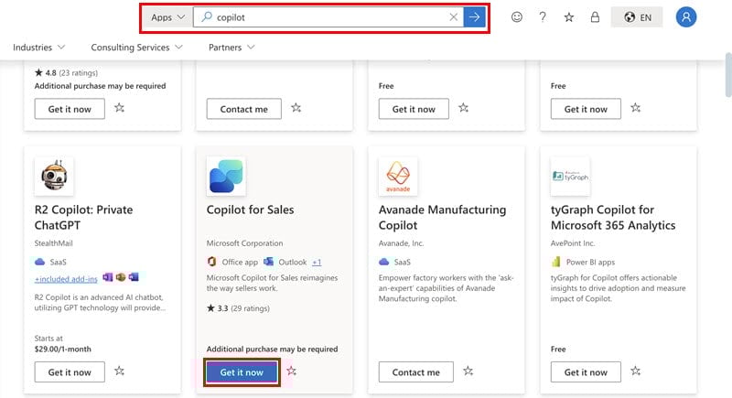Image resolution: width=732 pixels, height=398 pixels.
Task: Change language with the EN globe button
Action: [x=637, y=17]
